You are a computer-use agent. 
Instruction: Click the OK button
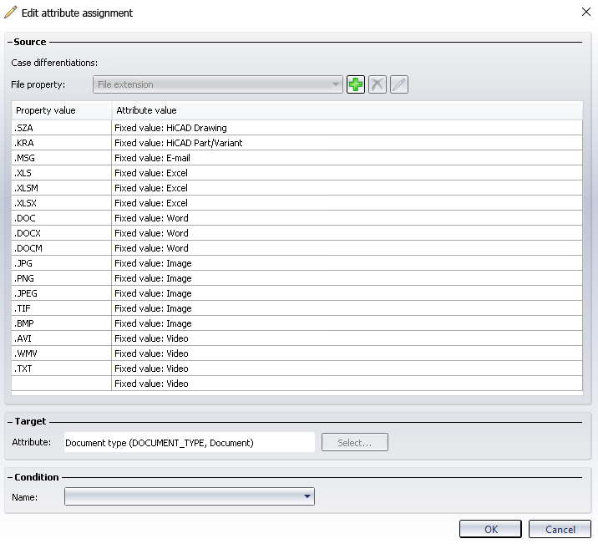[x=490, y=529]
